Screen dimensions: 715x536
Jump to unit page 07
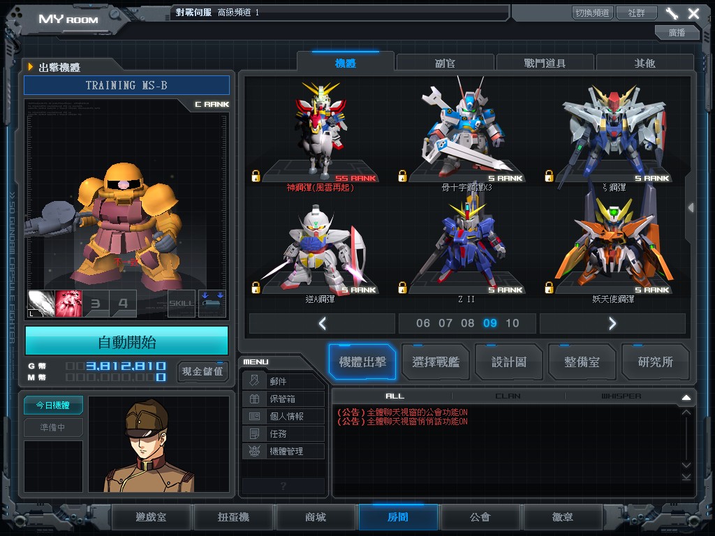[445, 323]
